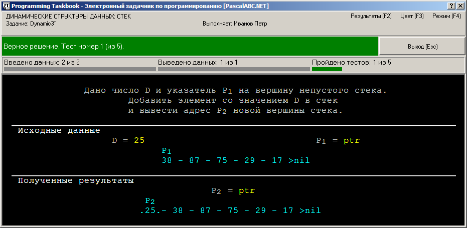Click stack element 38 in source data
This screenshot has height=228, width=467.
[167, 160]
